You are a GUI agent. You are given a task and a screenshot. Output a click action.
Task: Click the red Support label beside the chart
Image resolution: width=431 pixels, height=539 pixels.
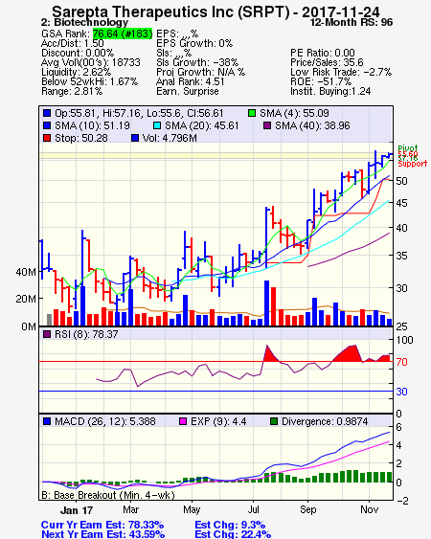pos(413,164)
